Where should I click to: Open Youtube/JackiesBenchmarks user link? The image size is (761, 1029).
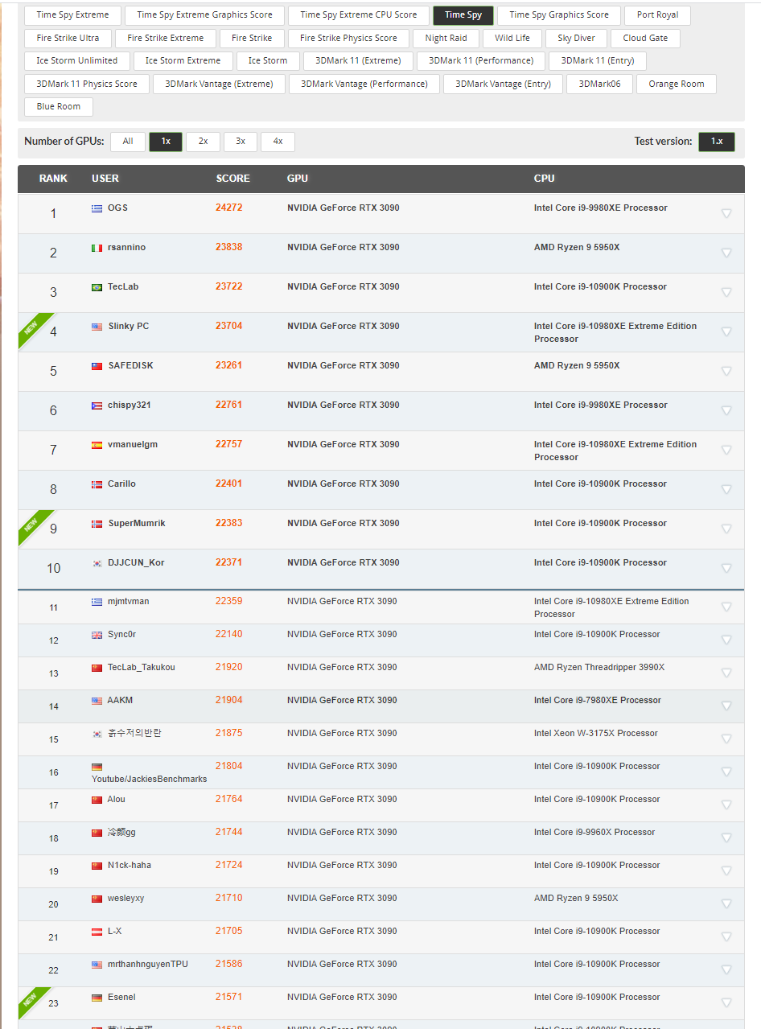(149, 779)
